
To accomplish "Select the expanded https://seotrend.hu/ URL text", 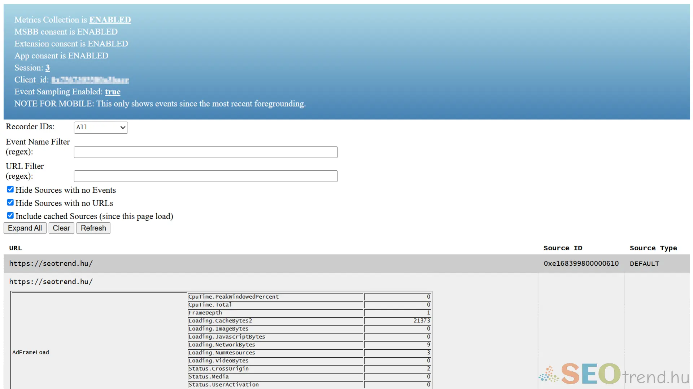I will pos(51,282).
